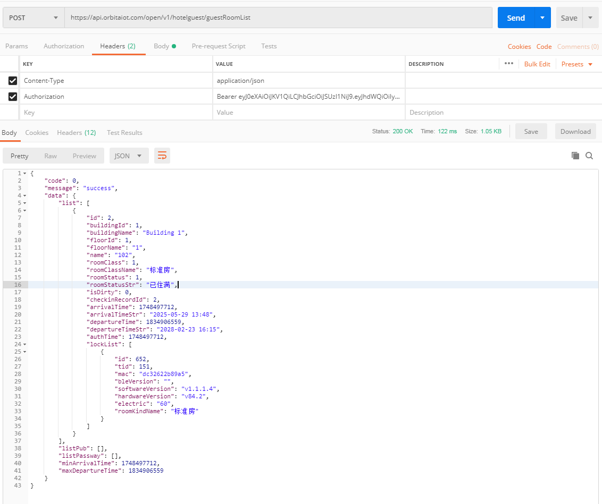Click the search response magnifier icon
Viewport: 602px width, 504px height.
coord(589,156)
